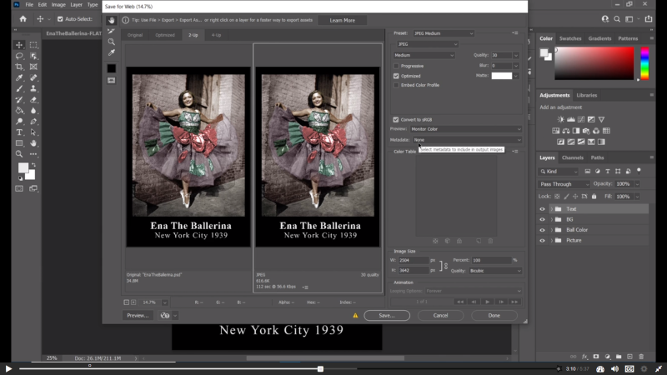This screenshot has width=667, height=375.
Task: Click the Learn More button
Action: pyautogui.click(x=342, y=20)
